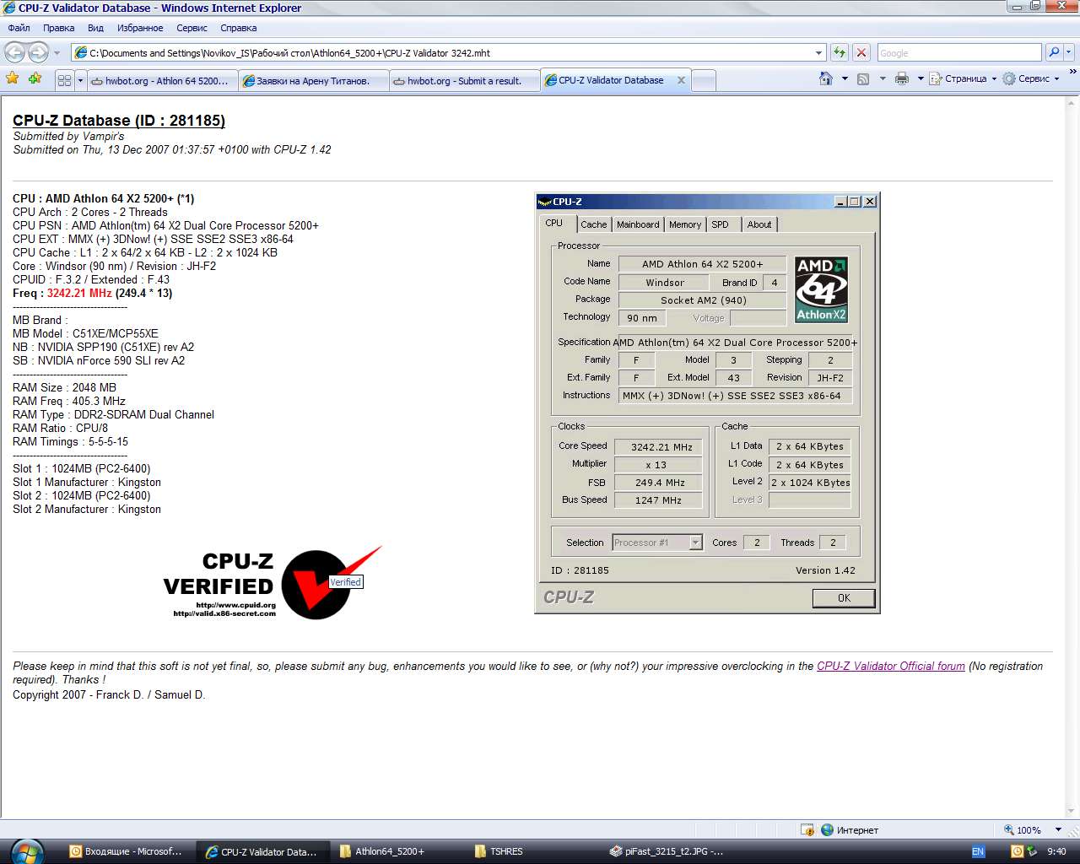Open the Home button dropdown arrow
1080x864 pixels.
pyautogui.click(x=845, y=78)
